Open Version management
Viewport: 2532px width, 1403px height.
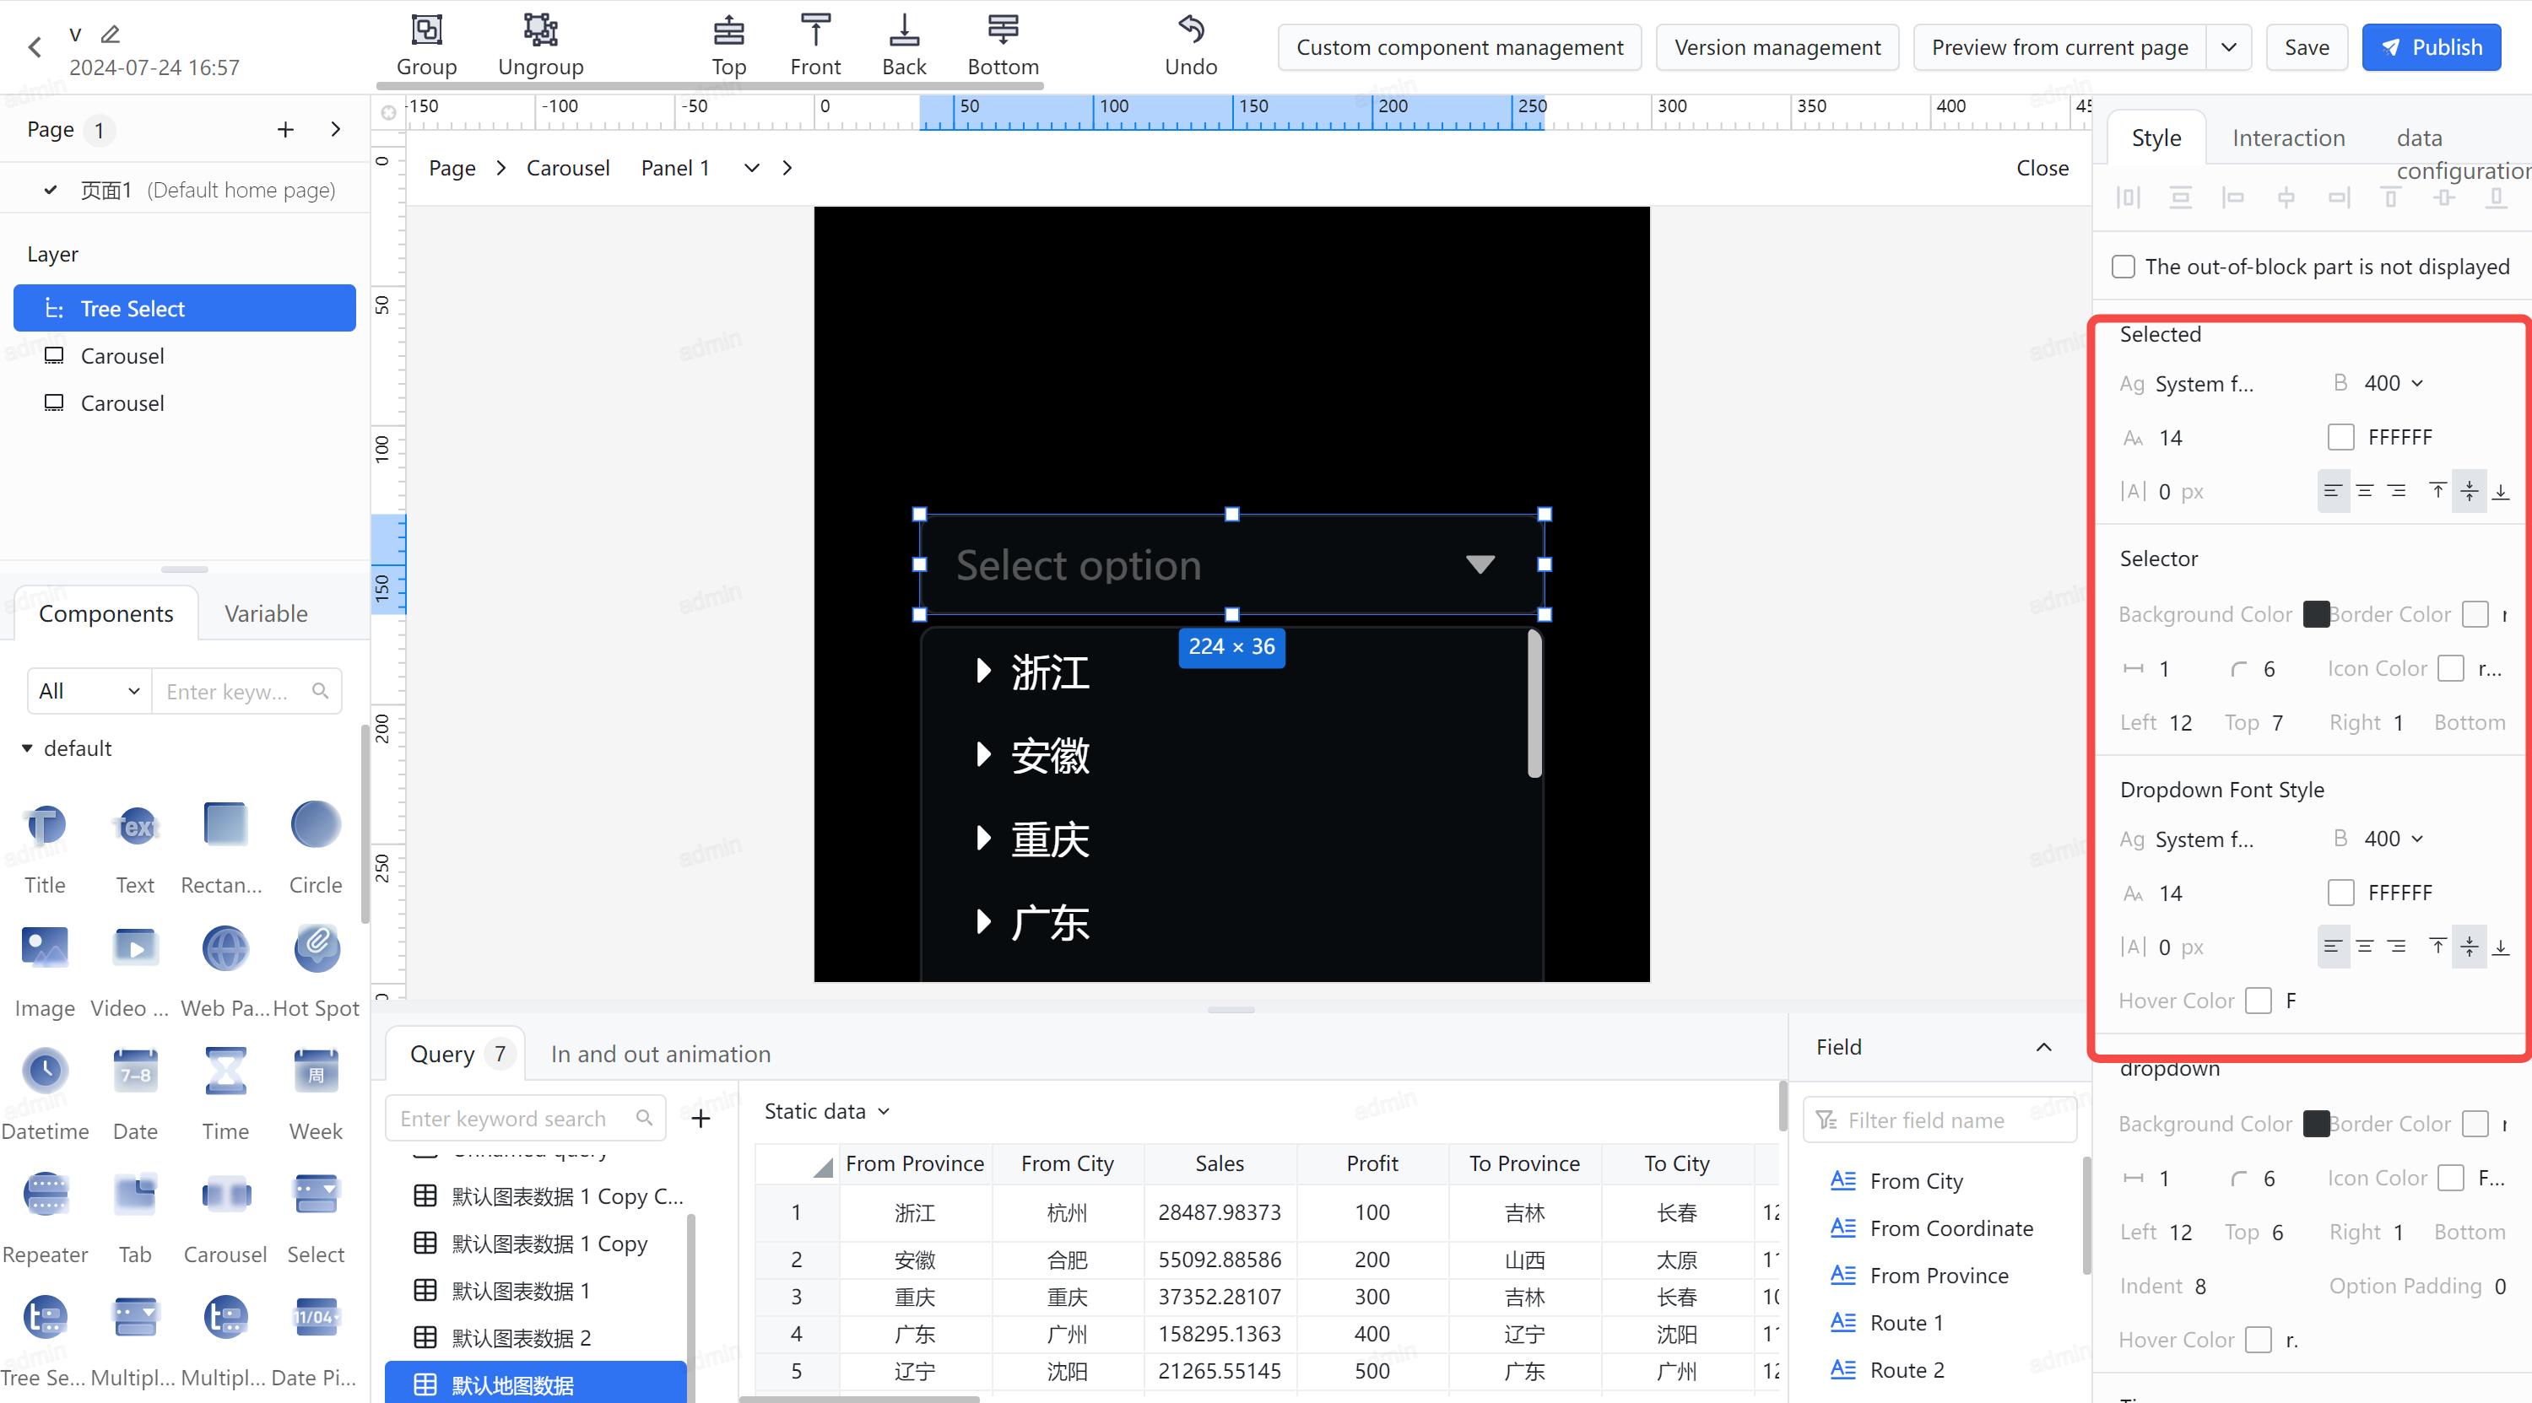pyautogui.click(x=1777, y=47)
